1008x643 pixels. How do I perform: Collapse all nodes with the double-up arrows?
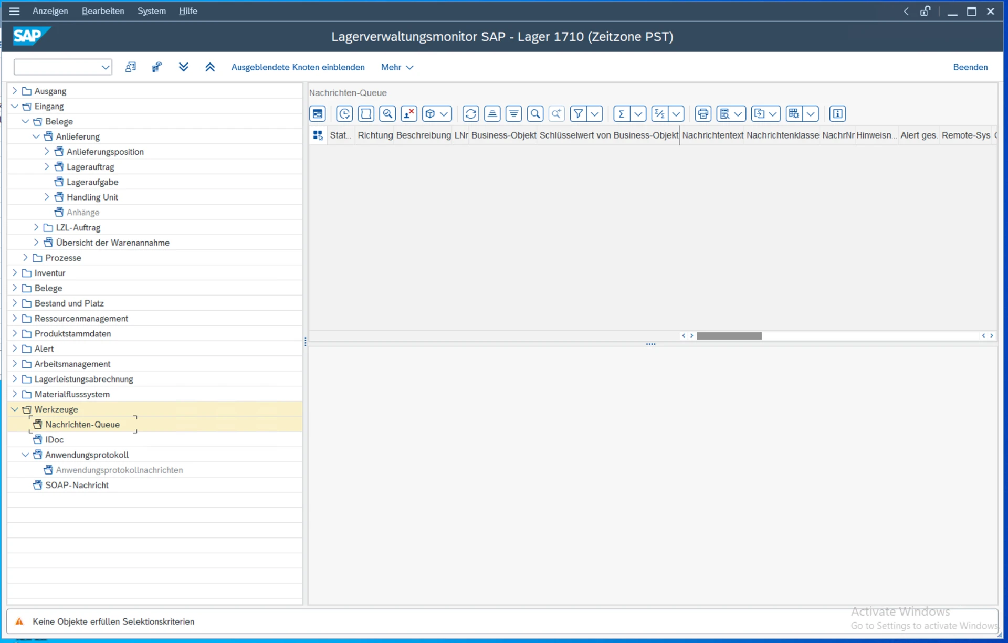click(210, 67)
